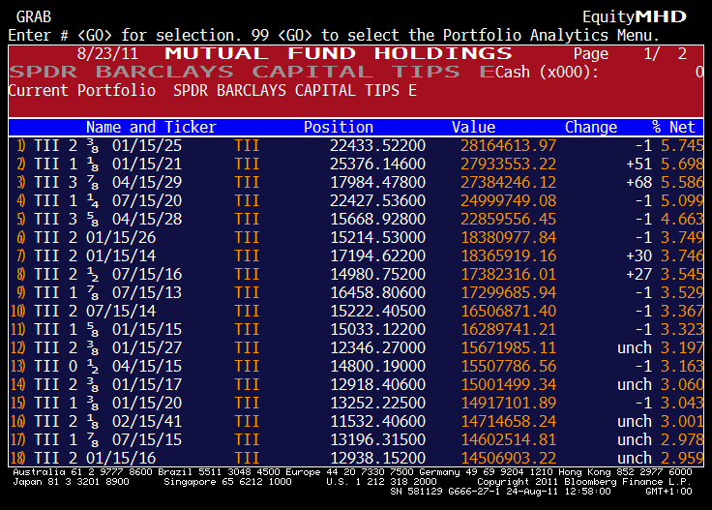Image resolution: width=712 pixels, height=510 pixels.
Task: Select holding 1) TII 2 3/8 01/15/25
Action: (356, 146)
